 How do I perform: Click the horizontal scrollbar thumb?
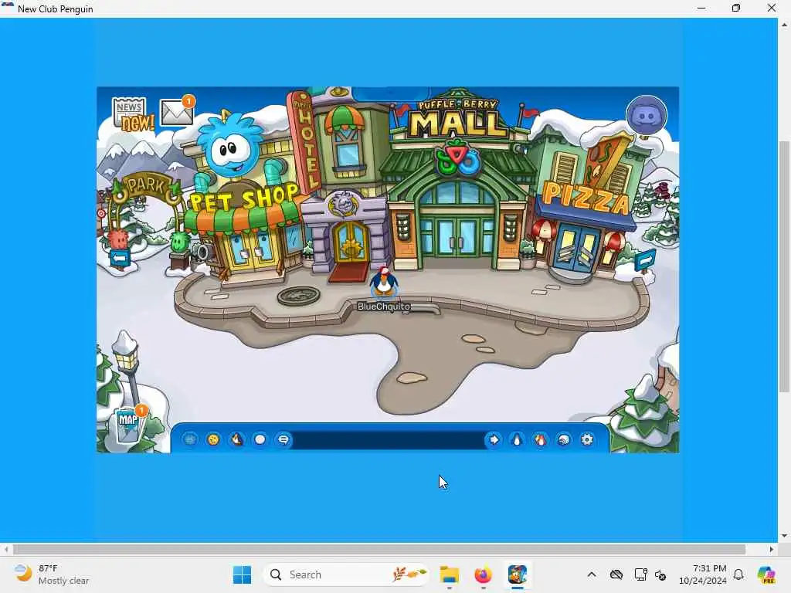(x=379, y=549)
